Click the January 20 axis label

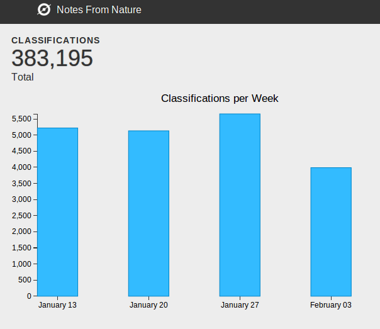(x=148, y=305)
